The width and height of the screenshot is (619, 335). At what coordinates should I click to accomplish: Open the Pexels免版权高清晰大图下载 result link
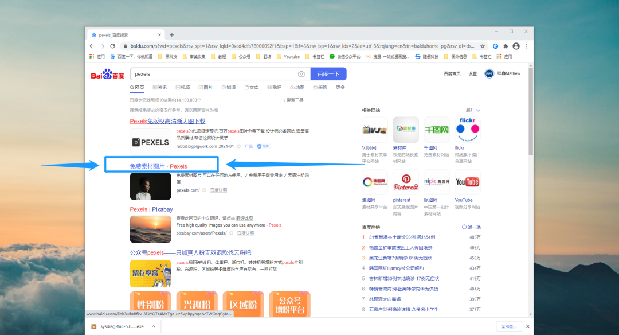[x=167, y=121]
